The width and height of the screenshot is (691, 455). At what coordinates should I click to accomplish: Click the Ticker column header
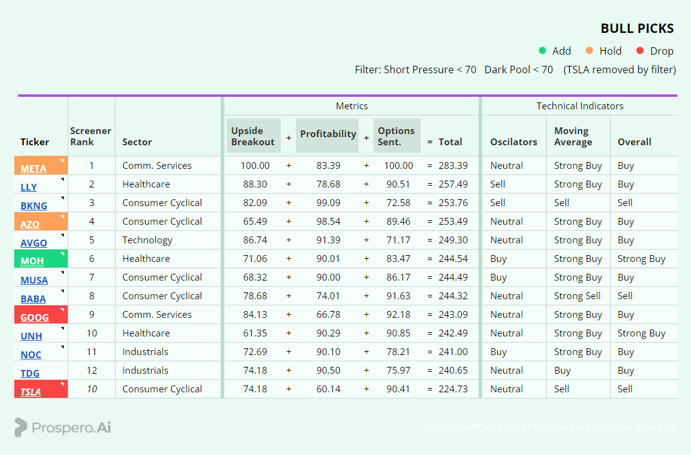pos(35,142)
